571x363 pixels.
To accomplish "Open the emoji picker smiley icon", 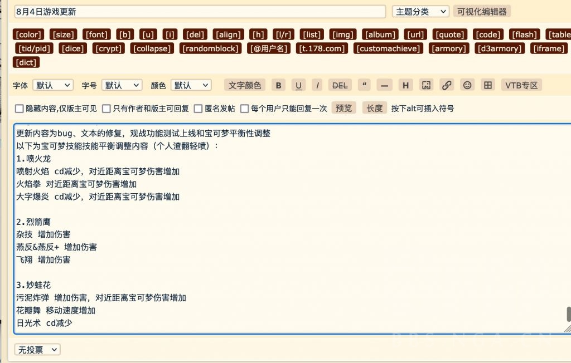I will click(x=467, y=85).
